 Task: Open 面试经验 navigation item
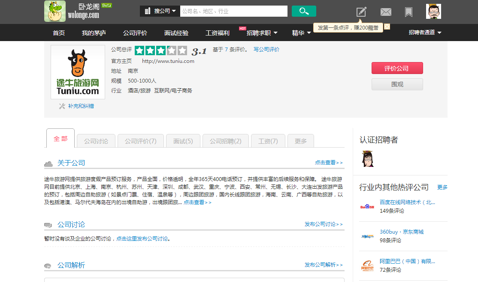tap(176, 33)
